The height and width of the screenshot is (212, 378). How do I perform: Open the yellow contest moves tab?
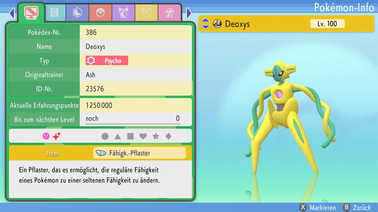146,13
